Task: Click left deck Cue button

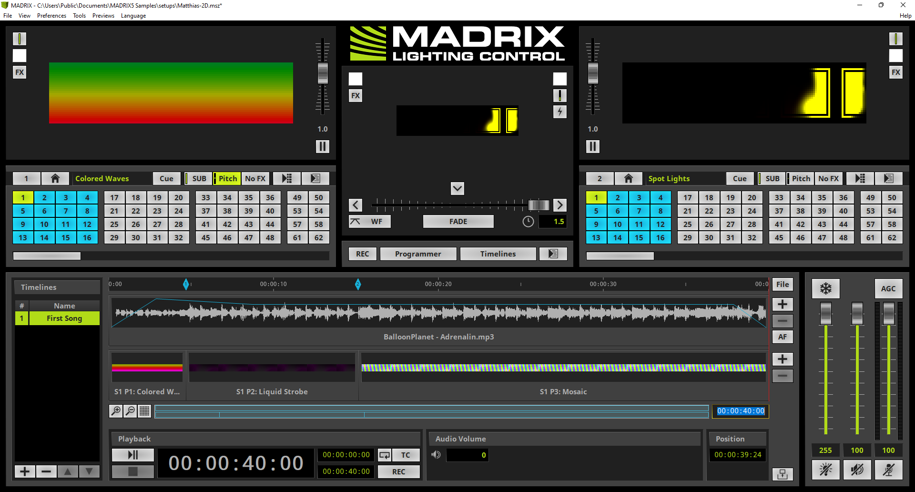Action: pos(166,178)
